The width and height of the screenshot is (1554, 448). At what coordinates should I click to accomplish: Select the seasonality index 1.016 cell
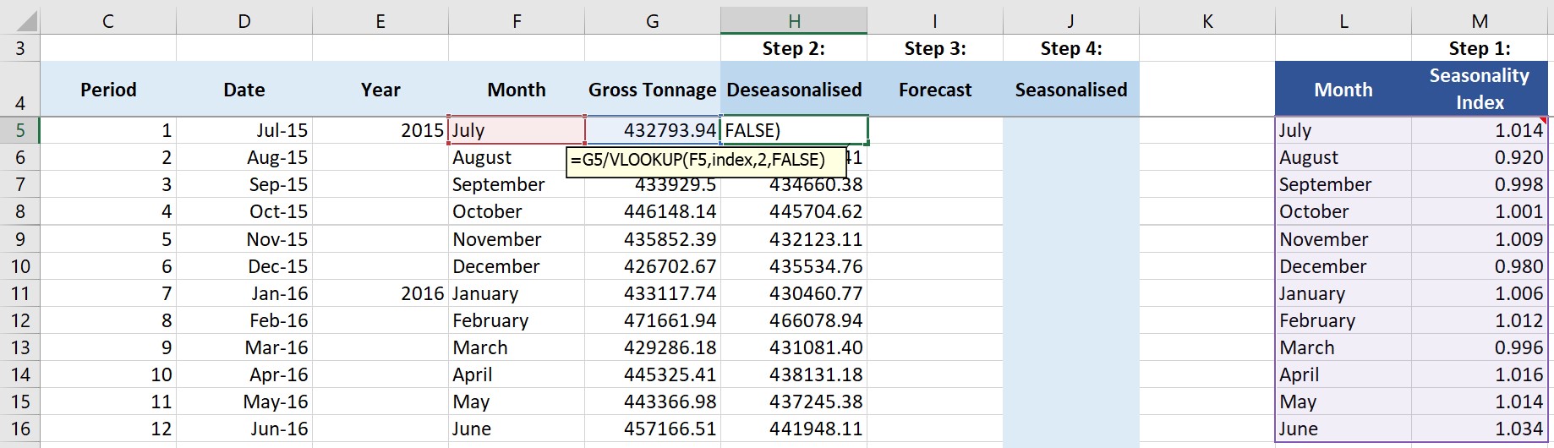(x=1480, y=374)
